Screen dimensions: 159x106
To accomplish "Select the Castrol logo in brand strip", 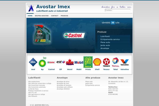I will [51, 62].
